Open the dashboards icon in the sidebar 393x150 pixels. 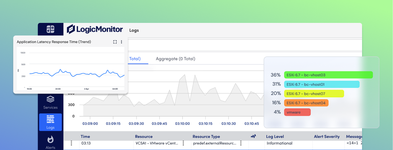click(50, 29)
